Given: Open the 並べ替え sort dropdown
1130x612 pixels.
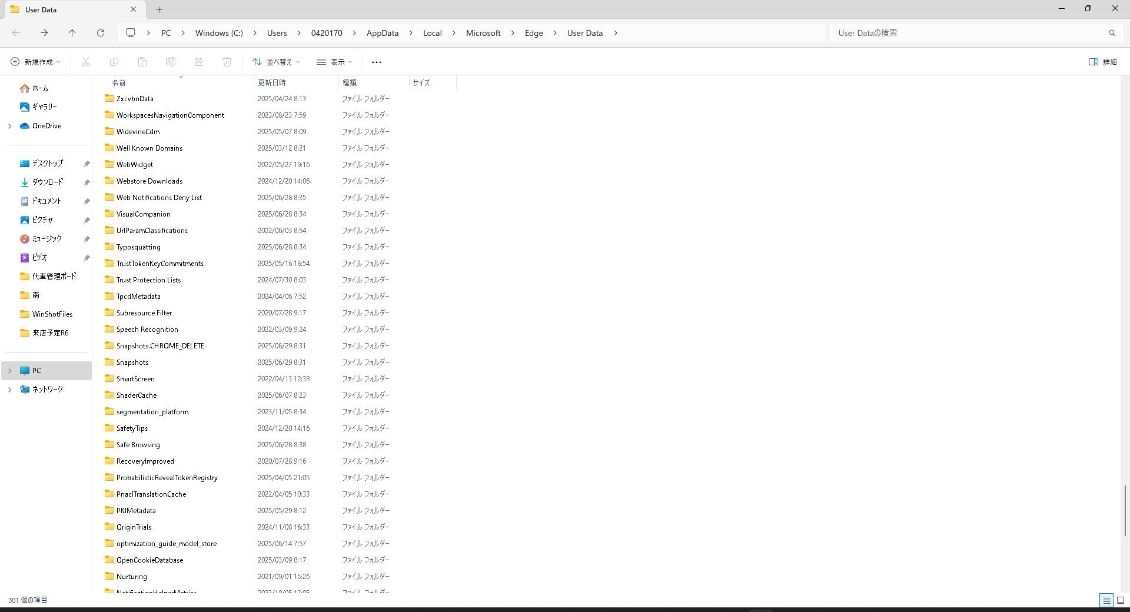Looking at the screenshot, I should (x=276, y=62).
